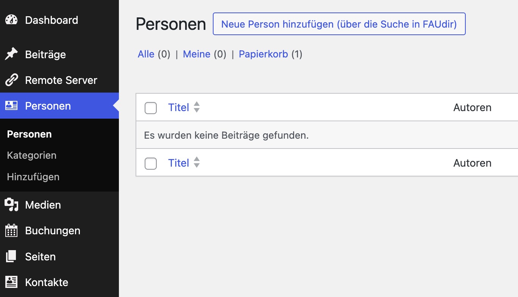Open the Hinzufügen submenu item
This screenshot has width=518, height=297.
(33, 177)
